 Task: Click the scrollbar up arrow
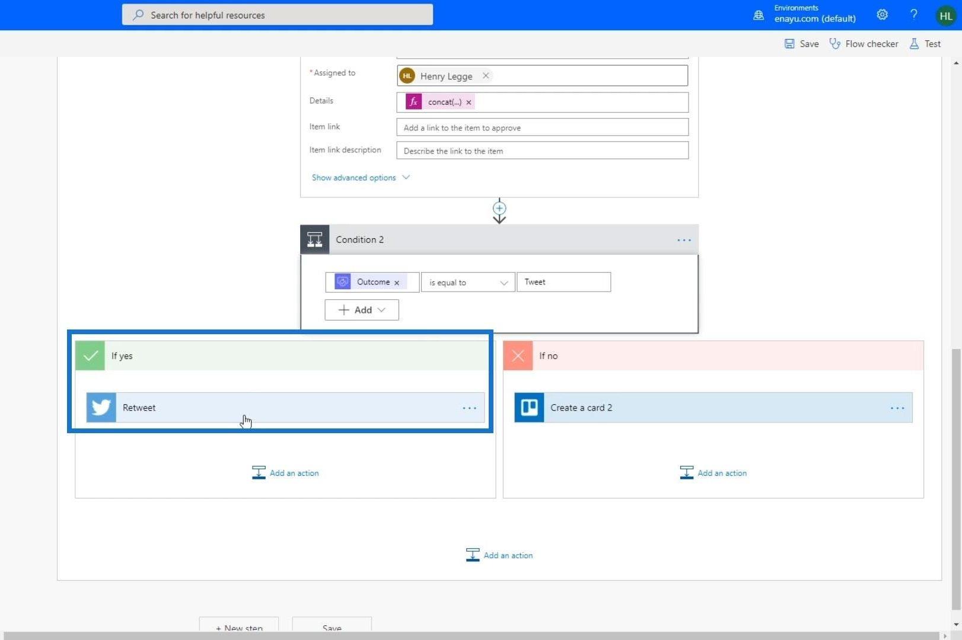[x=955, y=62]
